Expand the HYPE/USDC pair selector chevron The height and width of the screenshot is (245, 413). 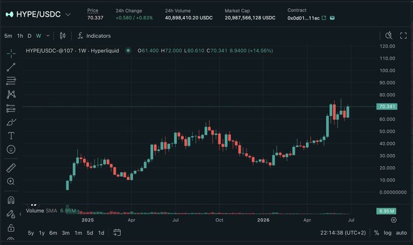68,15
